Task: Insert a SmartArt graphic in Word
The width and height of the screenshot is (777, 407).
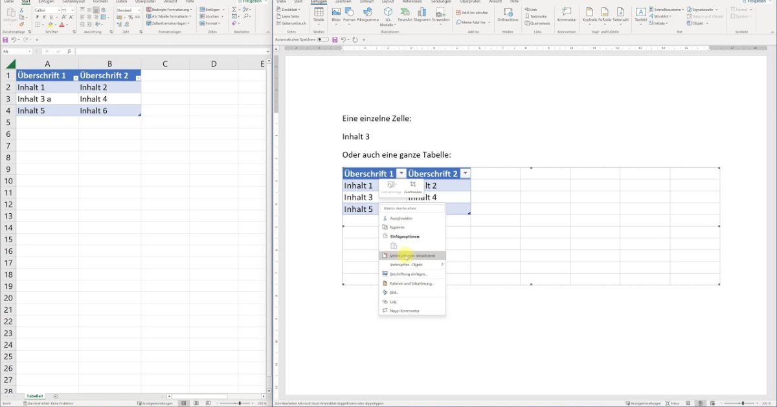Action: pyautogui.click(x=405, y=14)
